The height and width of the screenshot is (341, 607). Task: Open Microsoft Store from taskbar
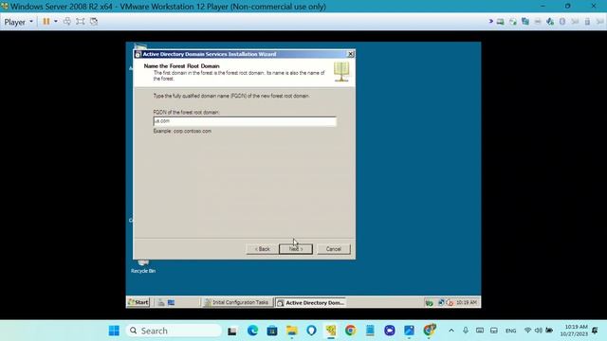tap(272, 331)
